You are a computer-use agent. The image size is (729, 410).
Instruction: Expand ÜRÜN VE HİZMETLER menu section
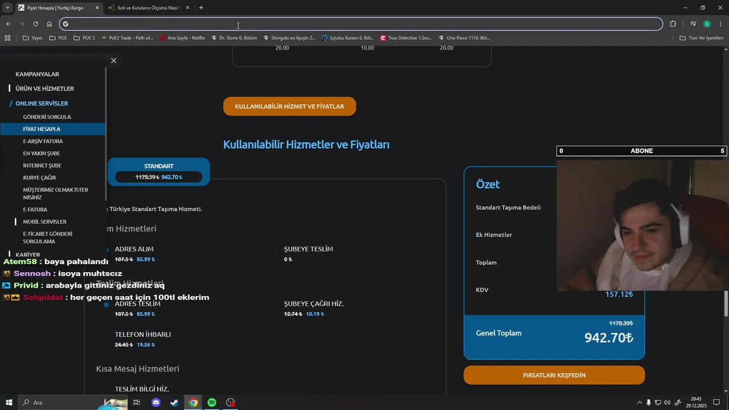tap(44, 89)
